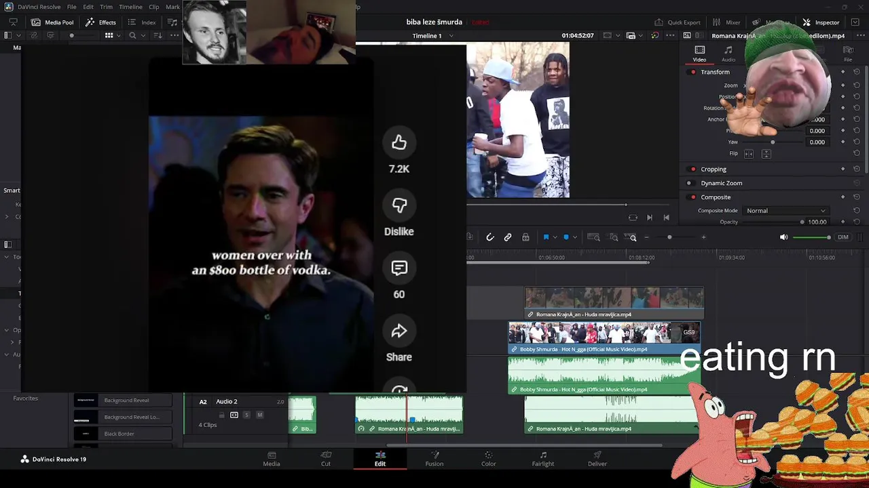Viewport: 869px width, 488px height.
Task: Zoom out timeline with the minus icon
Action: pos(646,237)
